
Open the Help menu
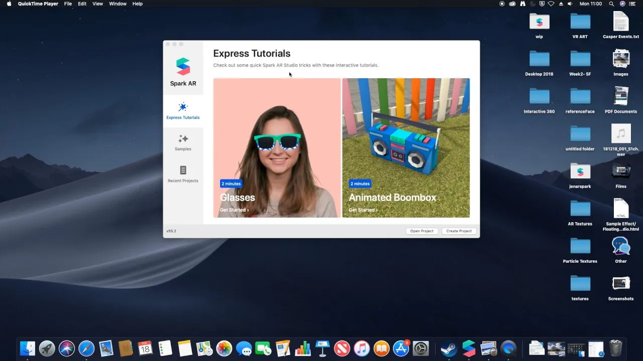pos(137,4)
